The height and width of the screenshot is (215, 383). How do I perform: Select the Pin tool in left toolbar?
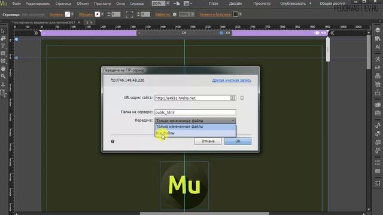(3, 84)
